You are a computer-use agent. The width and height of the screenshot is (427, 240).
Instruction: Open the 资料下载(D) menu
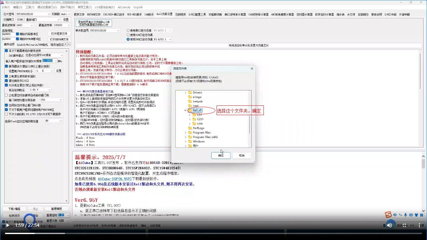click(x=67, y=7)
